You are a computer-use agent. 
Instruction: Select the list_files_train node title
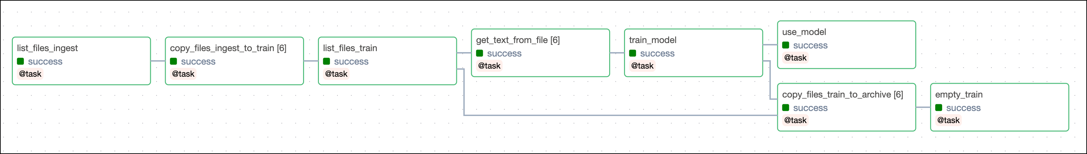350,48
